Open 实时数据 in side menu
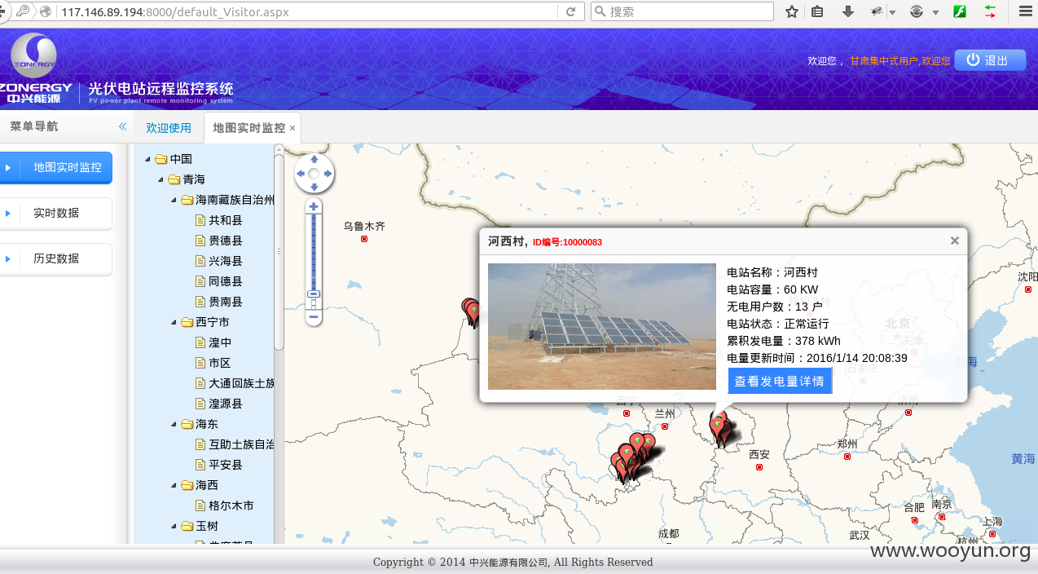Viewport: 1038px width, 574px height. 56,213
